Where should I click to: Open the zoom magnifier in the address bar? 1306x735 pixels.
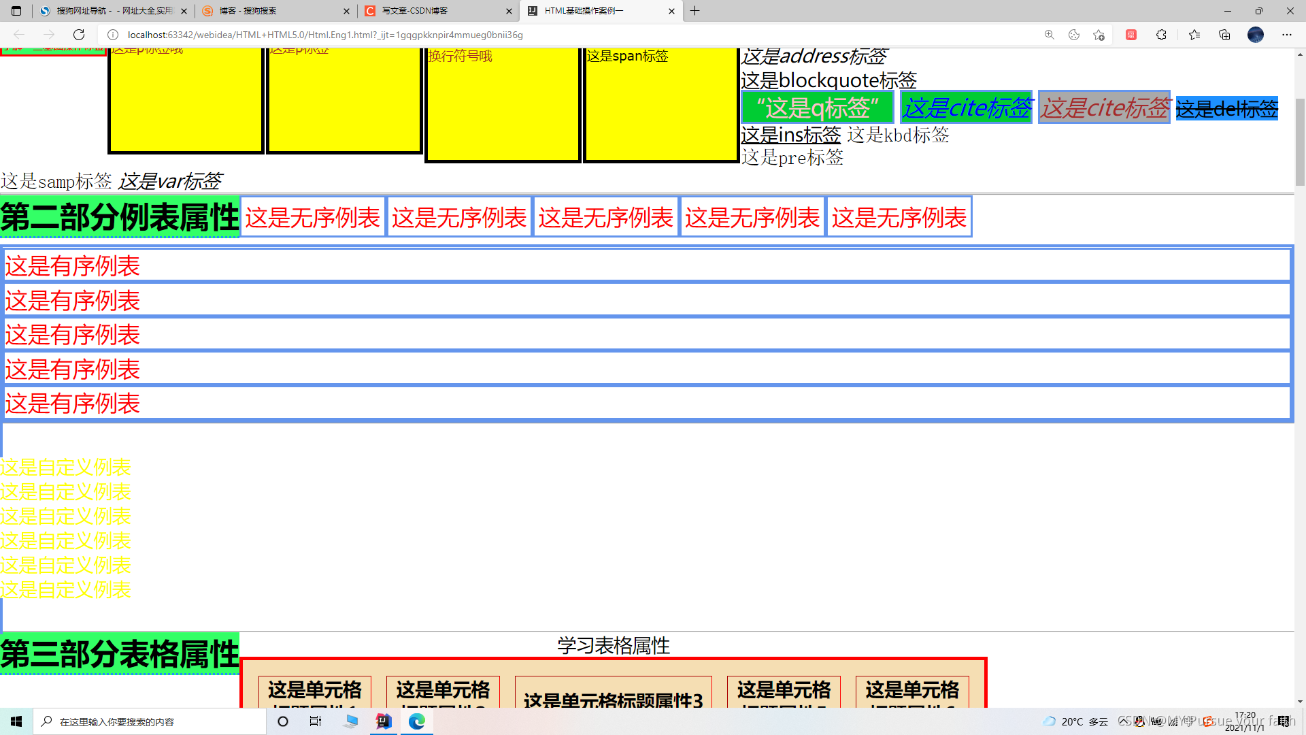pyautogui.click(x=1050, y=35)
